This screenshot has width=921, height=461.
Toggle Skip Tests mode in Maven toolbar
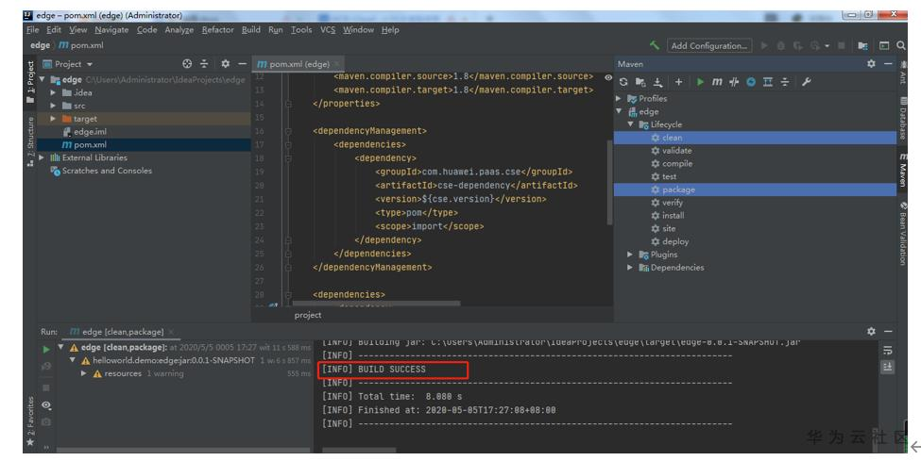734,82
